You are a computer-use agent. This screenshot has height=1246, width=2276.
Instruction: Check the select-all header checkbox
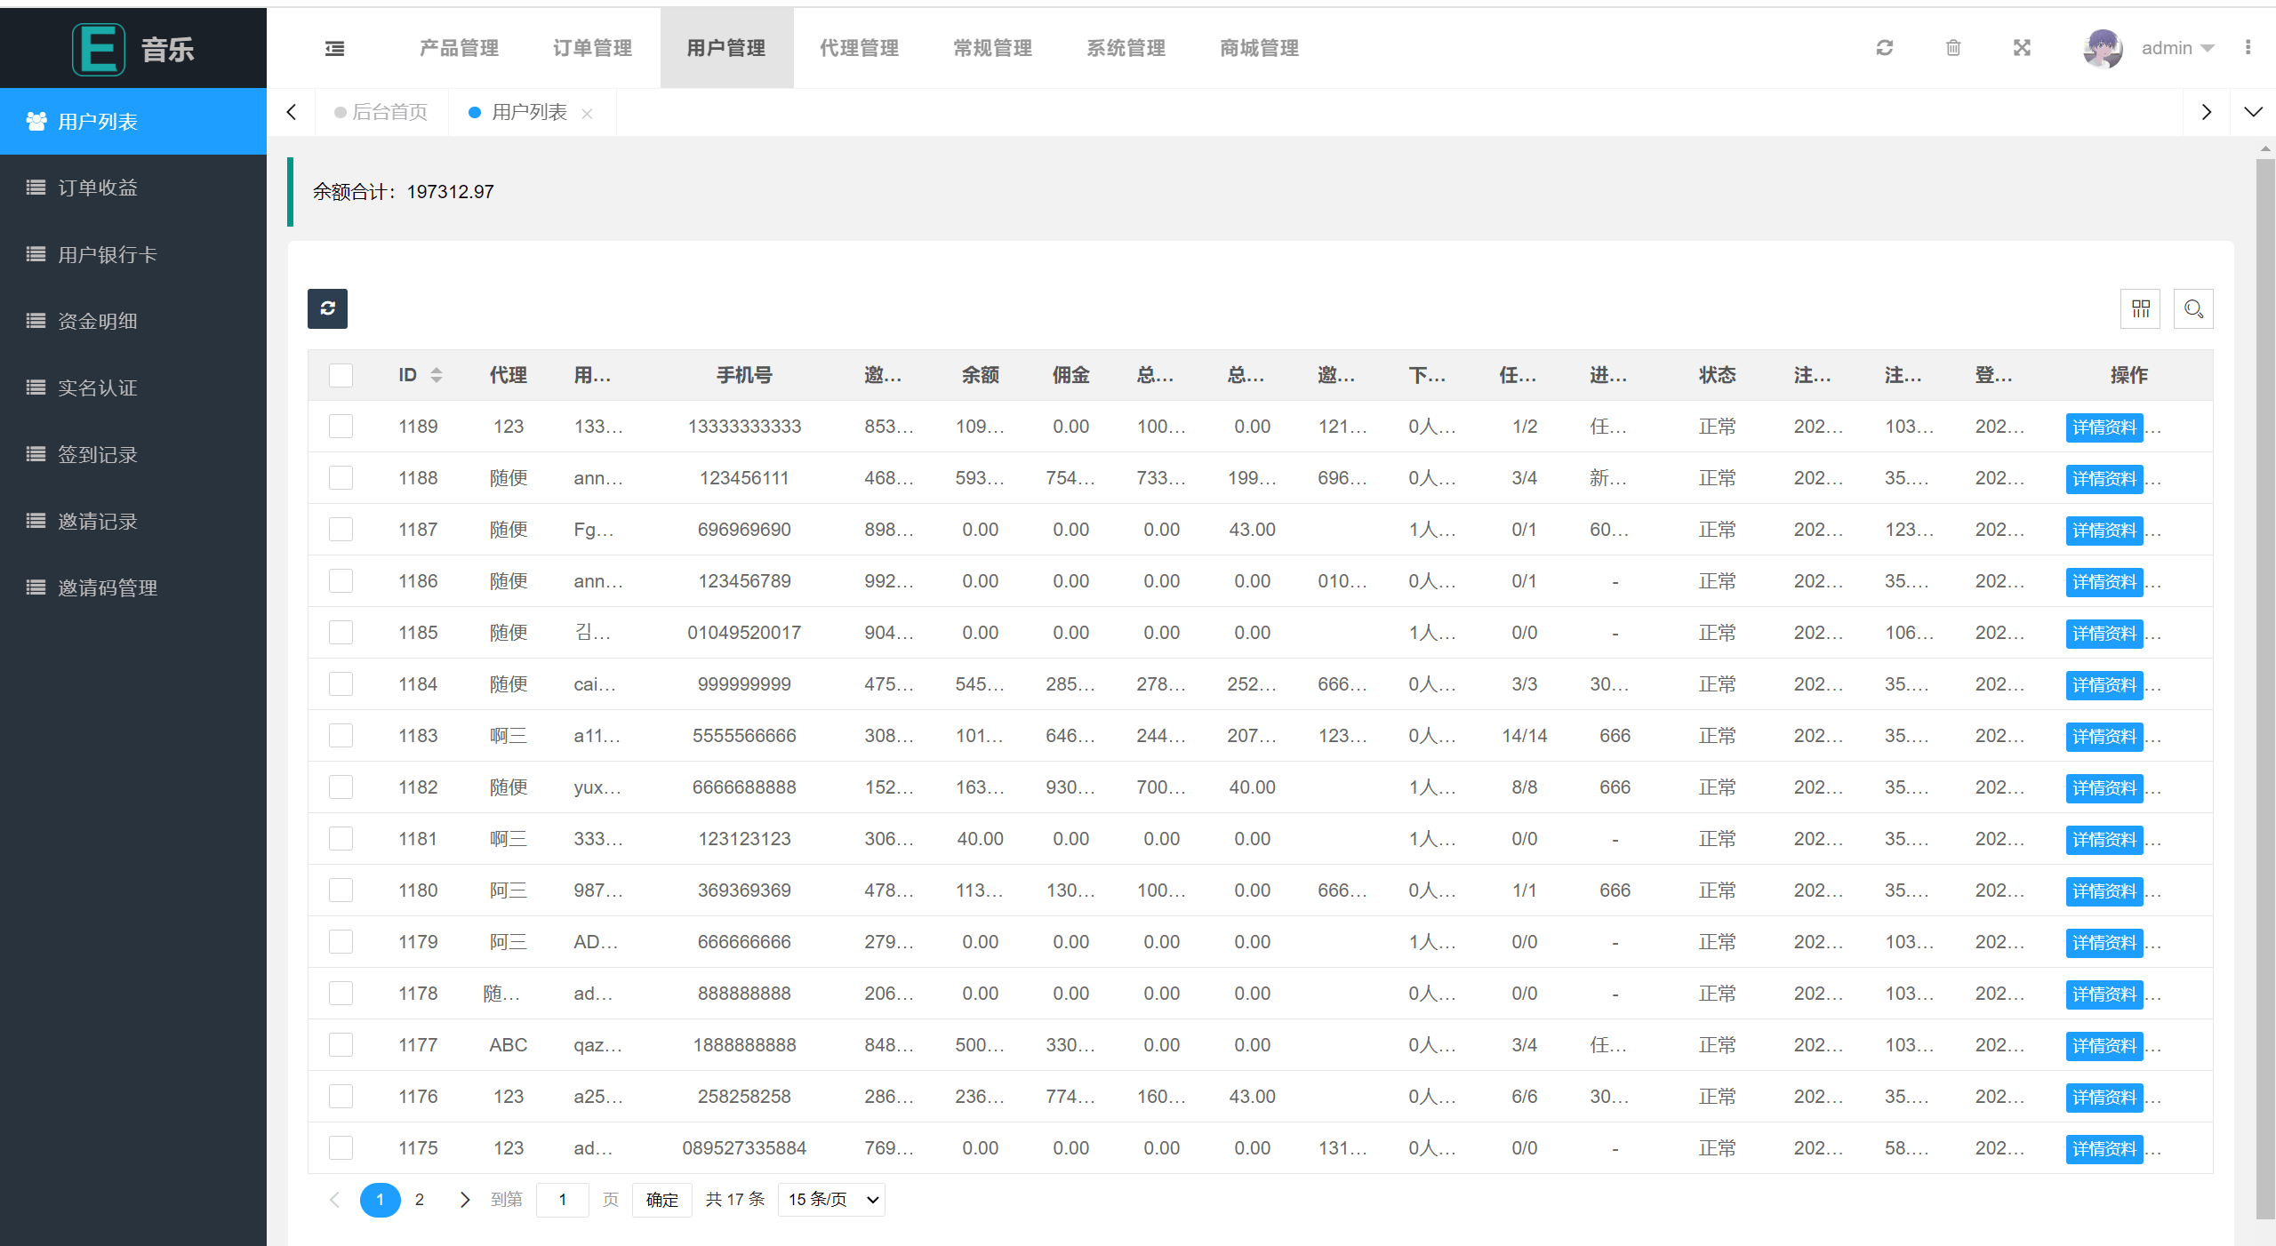341,375
